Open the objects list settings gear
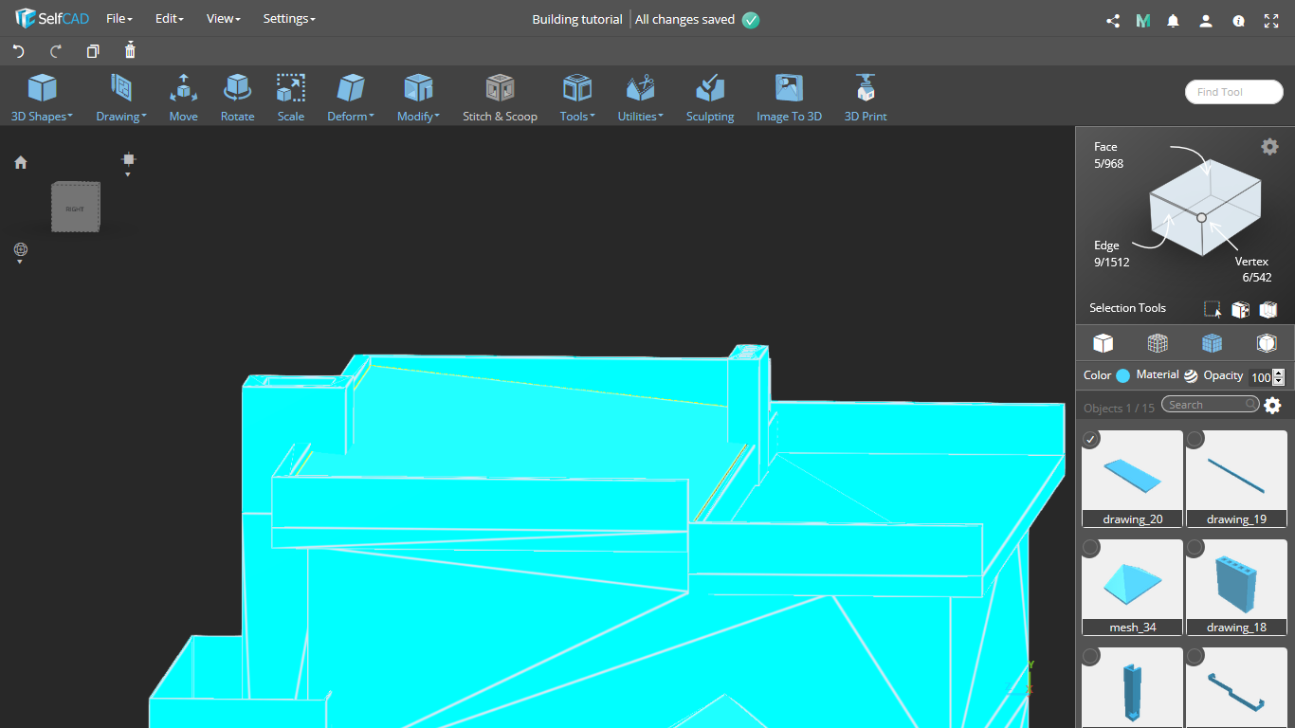Image resolution: width=1295 pixels, height=728 pixels. tap(1272, 406)
